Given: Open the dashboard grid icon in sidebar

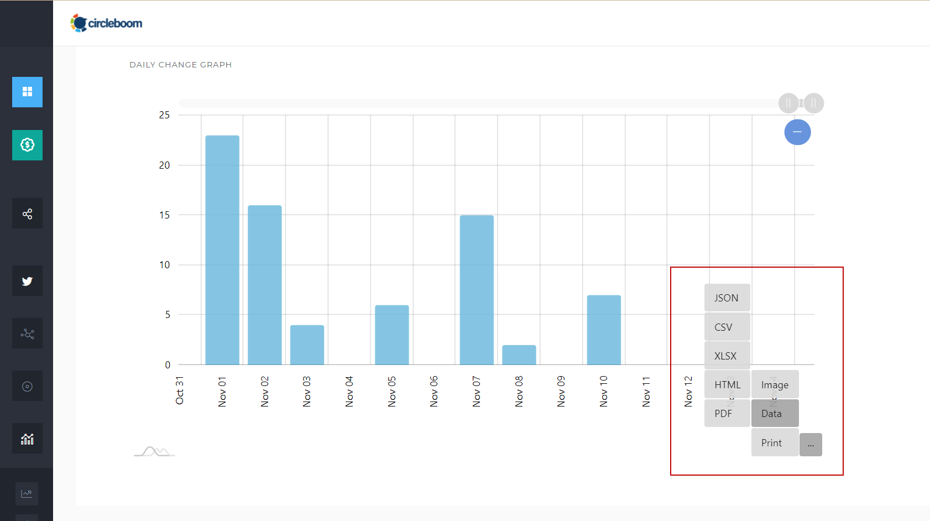Looking at the screenshot, I should [x=27, y=92].
